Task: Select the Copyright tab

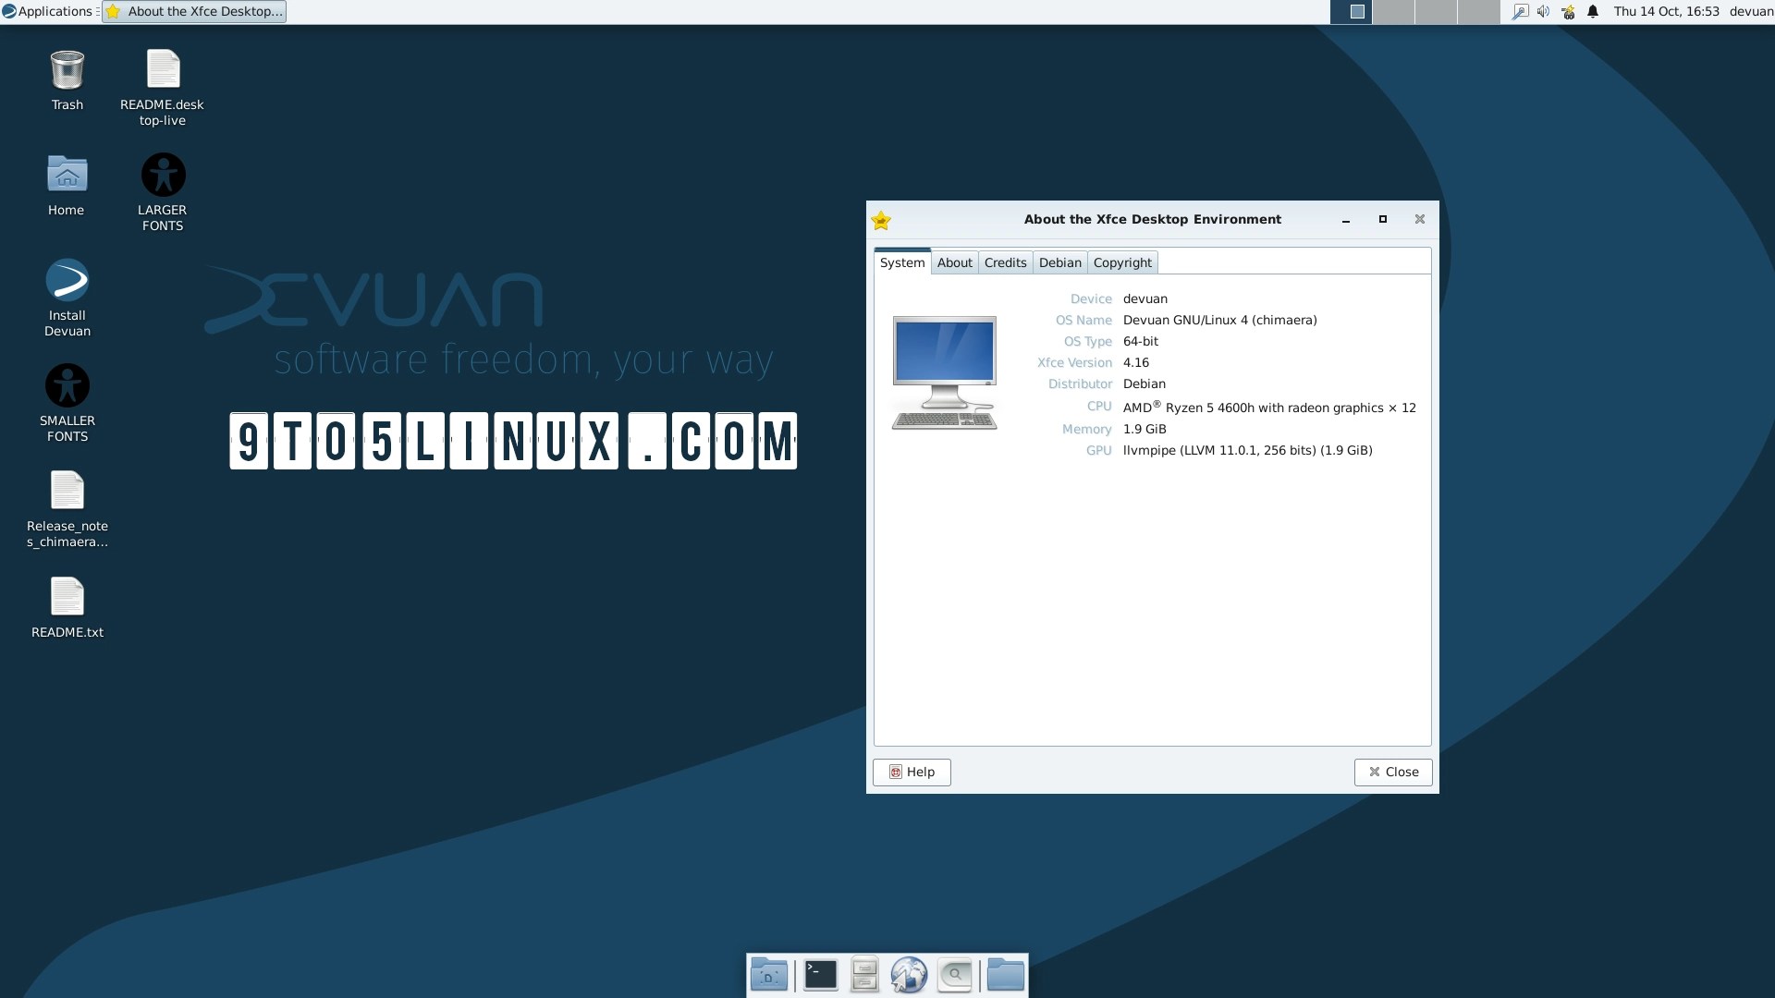Action: coord(1121,262)
